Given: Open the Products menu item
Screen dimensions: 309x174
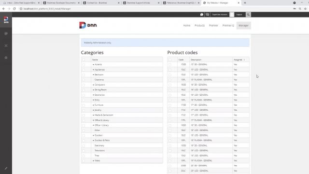Looking at the screenshot, I should click(x=199, y=26).
